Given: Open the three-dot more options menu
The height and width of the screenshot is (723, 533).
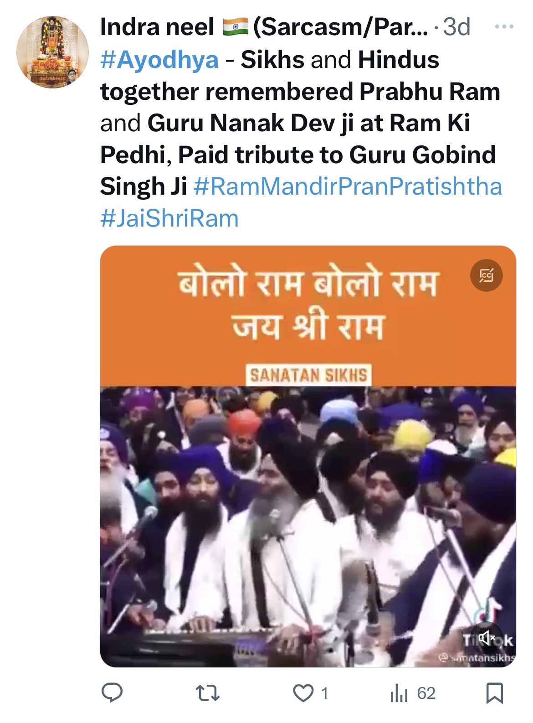Looking at the screenshot, I should point(504,27).
